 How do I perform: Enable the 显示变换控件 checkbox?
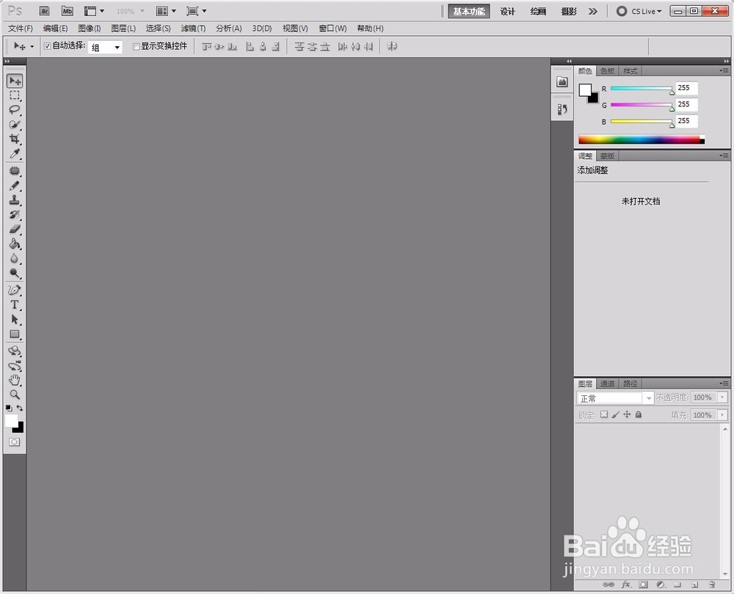[137, 46]
